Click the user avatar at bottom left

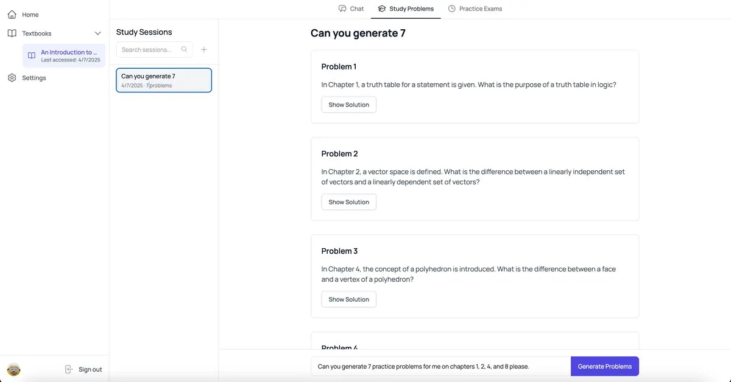(13, 369)
